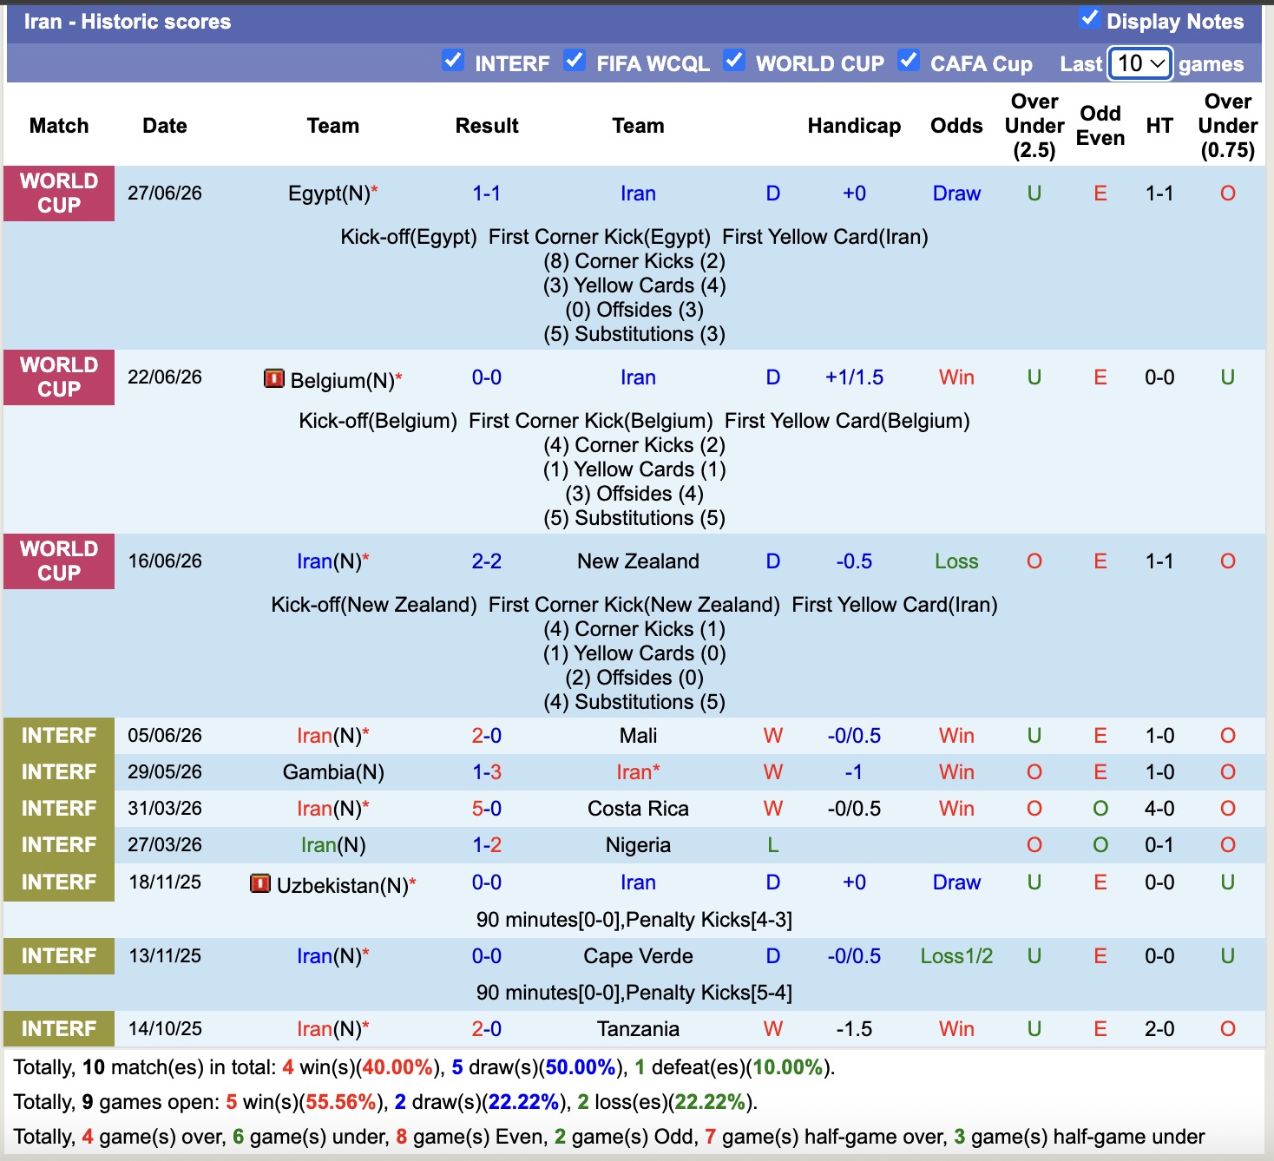Click the Handicap column header
1274x1161 pixels.
pos(854,126)
